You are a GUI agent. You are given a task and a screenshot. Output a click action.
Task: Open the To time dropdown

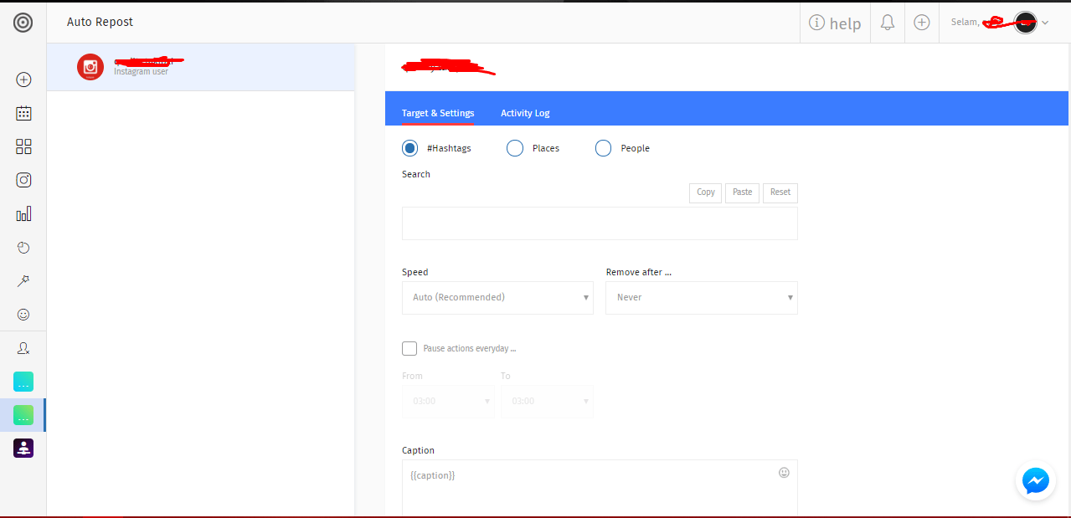pyautogui.click(x=547, y=401)
